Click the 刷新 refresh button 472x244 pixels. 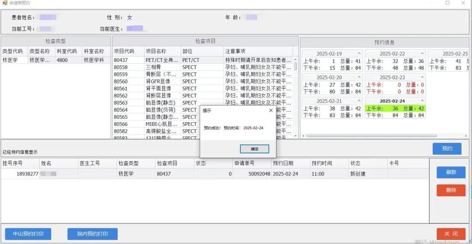451,172
